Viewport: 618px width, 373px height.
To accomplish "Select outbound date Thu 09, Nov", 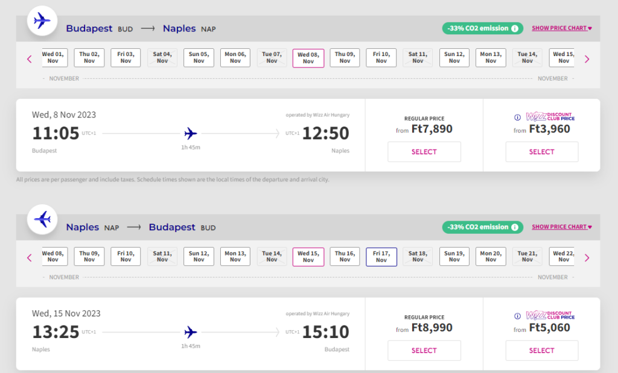I will click(345, 58).
